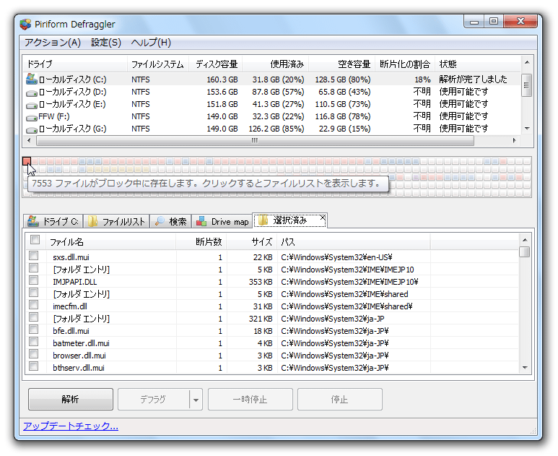Viewport: 558px width, 456px height.
Task: Select path C:¥Windows¥System32¥en-US¥
Action: (x=336, y=257)
